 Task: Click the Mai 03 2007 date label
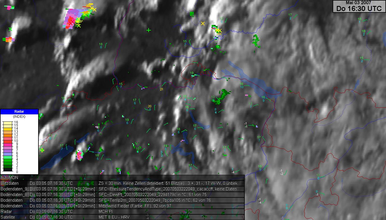coord(359,3)
